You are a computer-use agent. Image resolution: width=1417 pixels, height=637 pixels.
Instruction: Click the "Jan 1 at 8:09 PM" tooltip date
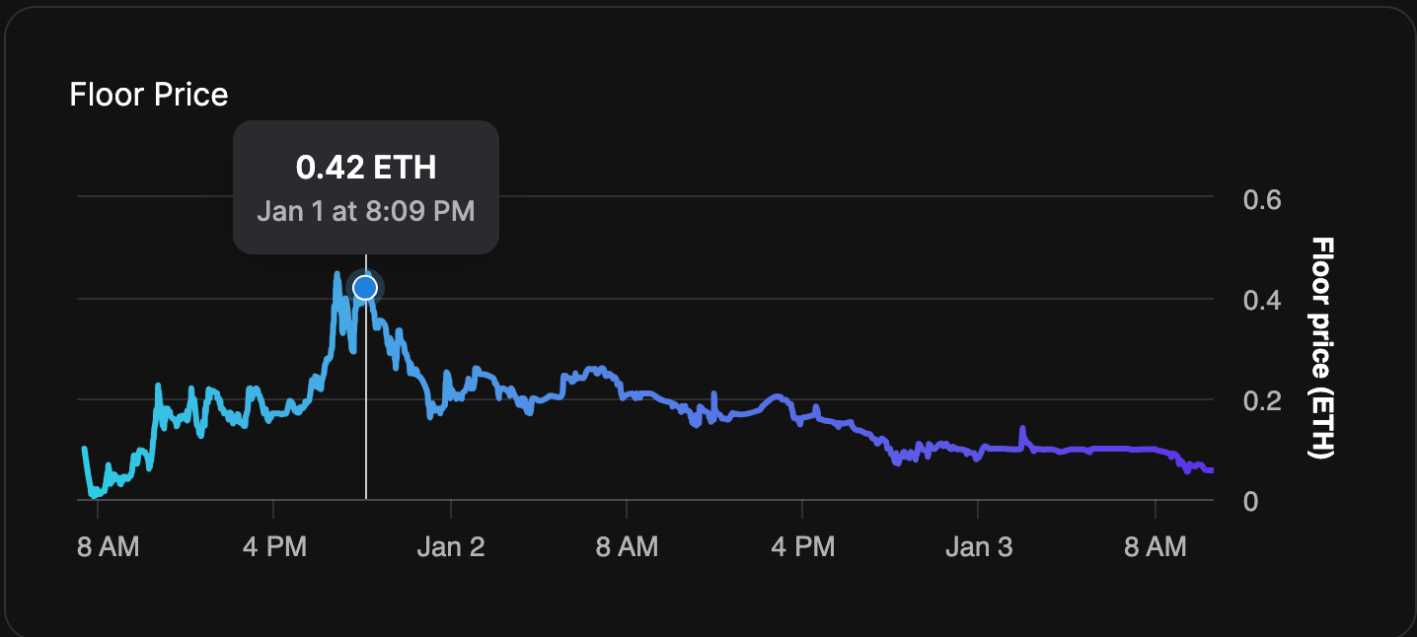(366, 211)
